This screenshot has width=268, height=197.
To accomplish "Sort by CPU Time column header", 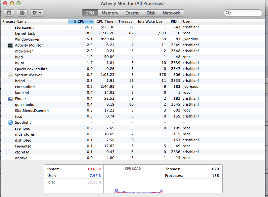I will tap(105, 21).
